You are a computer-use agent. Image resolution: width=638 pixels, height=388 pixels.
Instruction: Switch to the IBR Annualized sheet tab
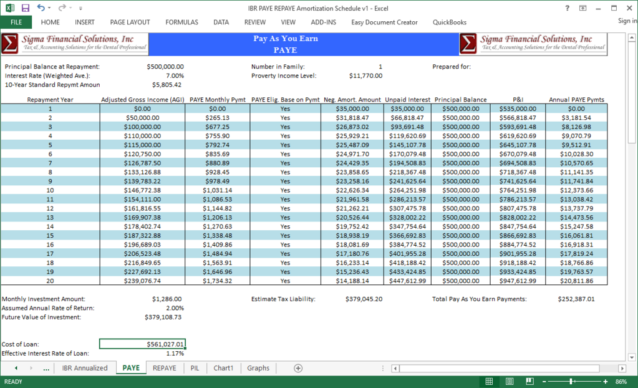(85, 368)
